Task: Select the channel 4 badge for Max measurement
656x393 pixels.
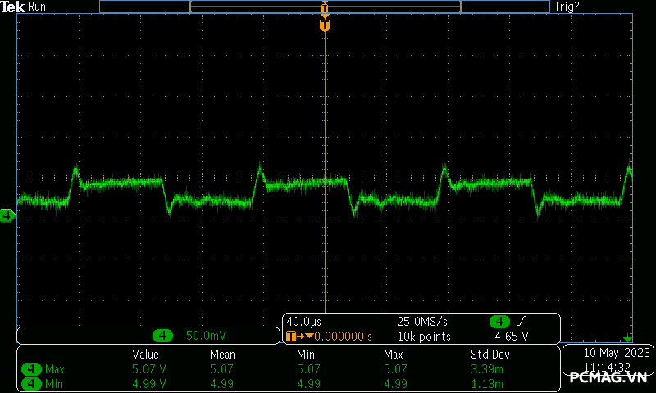Action: (x=32, y=369)
